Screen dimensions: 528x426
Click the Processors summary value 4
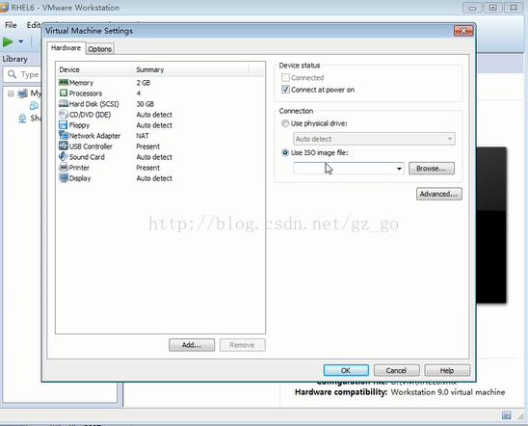coord(139,93)
